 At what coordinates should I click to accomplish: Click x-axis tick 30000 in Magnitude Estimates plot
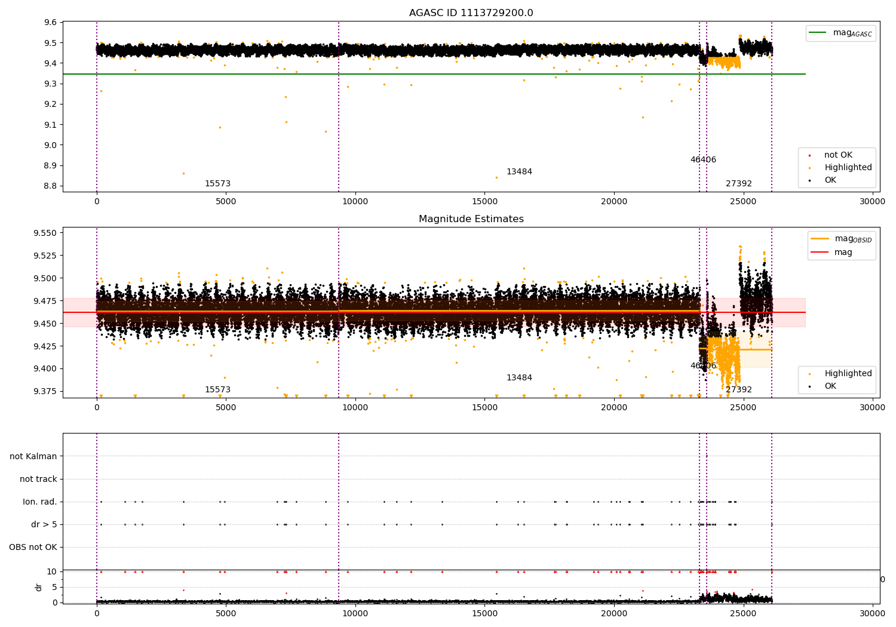click(873, 408)
